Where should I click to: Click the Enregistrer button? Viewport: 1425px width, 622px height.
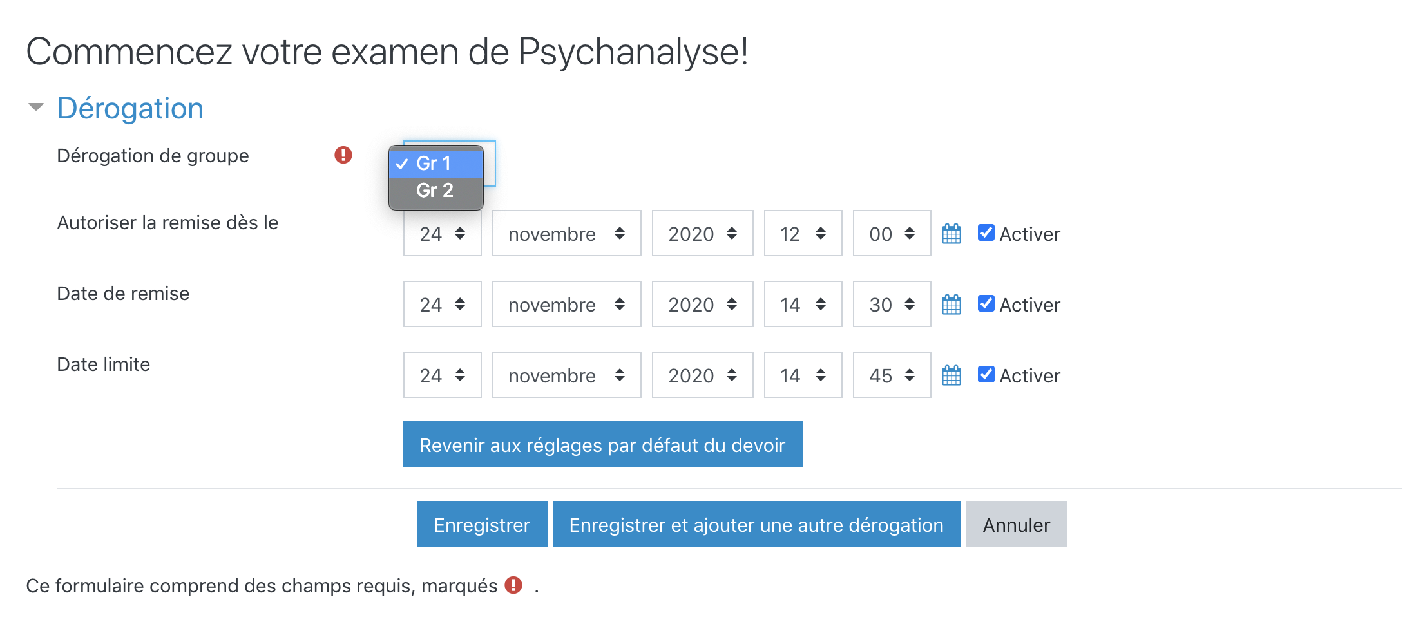tap(482, 525)
